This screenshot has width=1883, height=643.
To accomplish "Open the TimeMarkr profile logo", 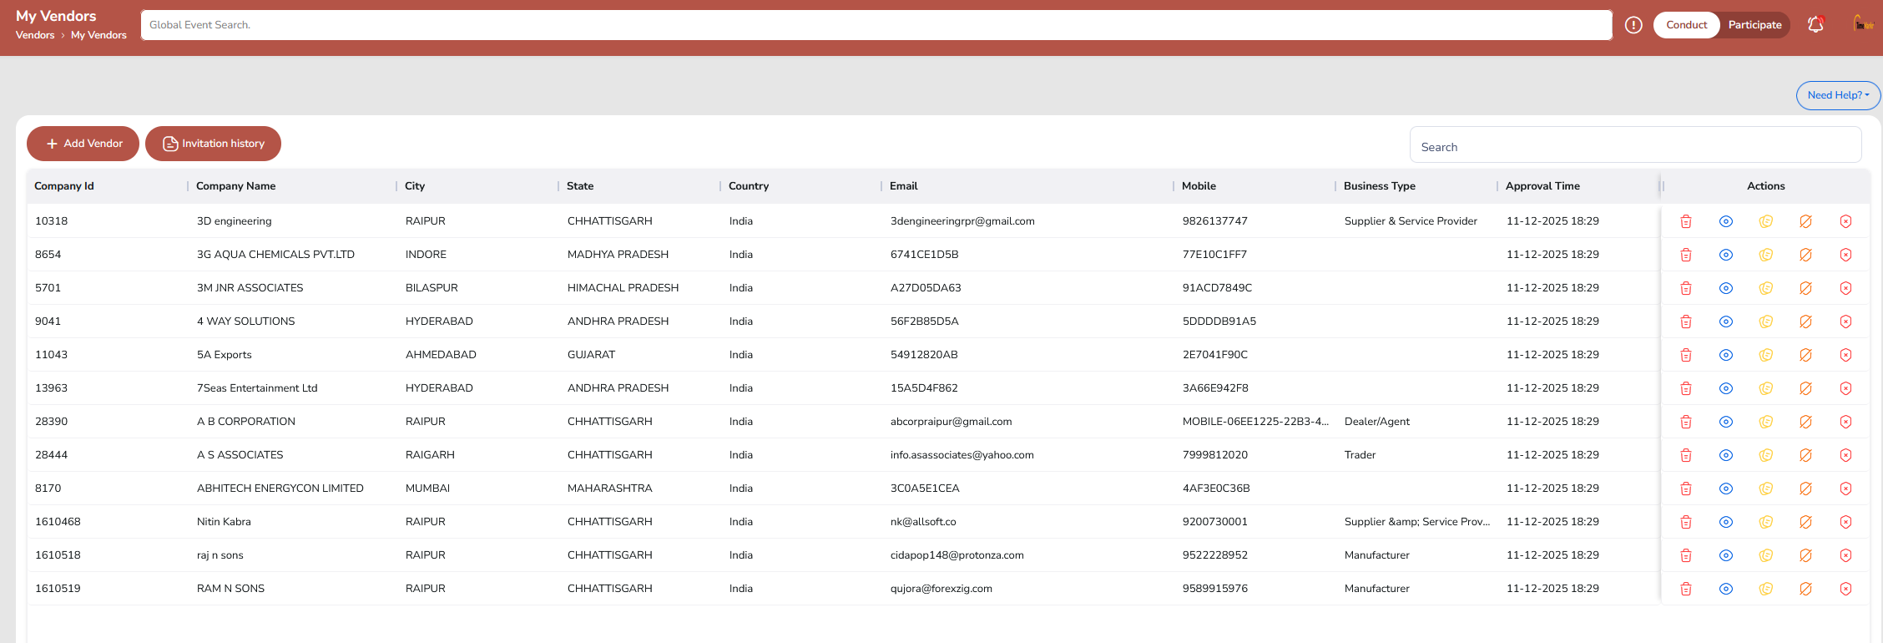I will [x=1863, y=24].
